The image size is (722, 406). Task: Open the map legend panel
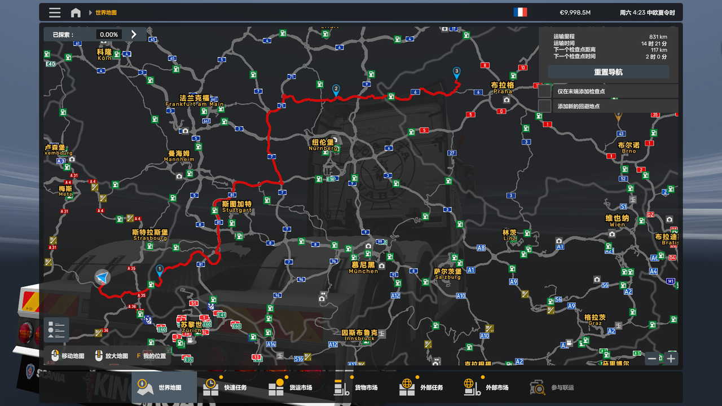[56, 329]
